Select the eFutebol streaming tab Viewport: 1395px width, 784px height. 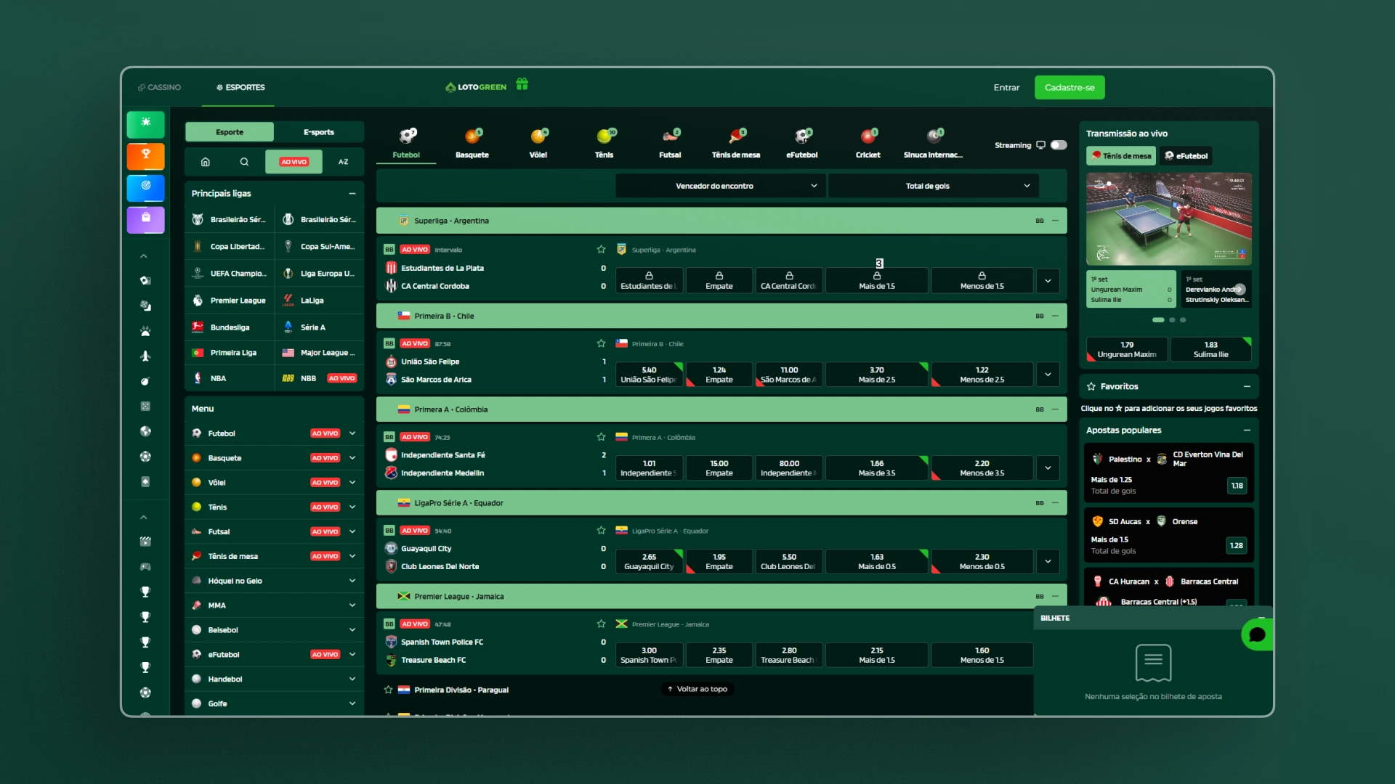1186,156
